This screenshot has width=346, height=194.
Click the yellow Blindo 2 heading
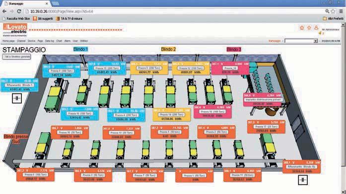[x=168, y=49]
